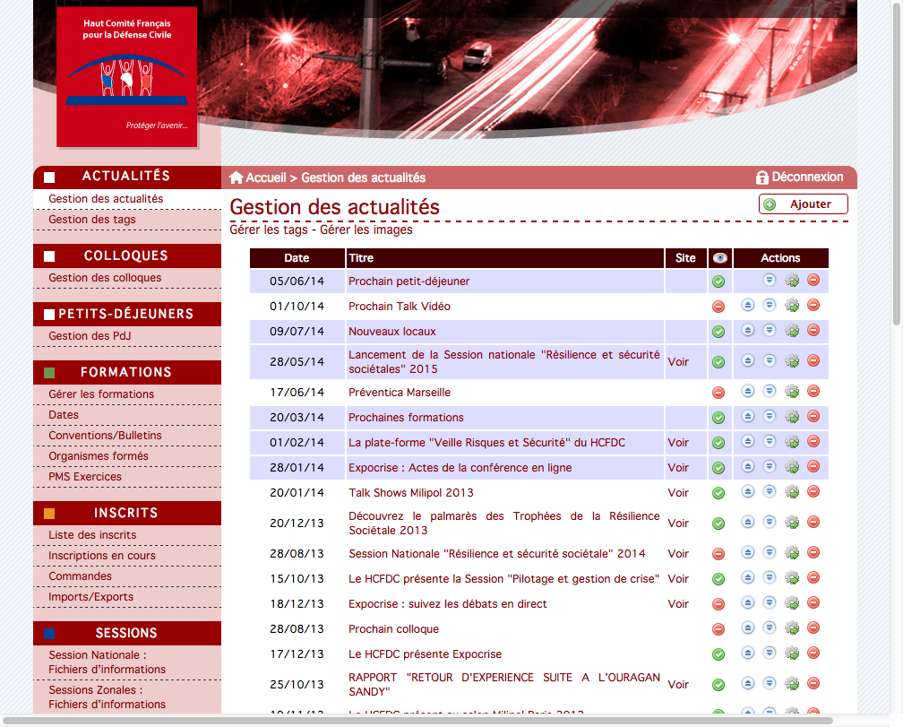Delete the Prochain Talk Vidéo entry
This screenshot has width=903, height=727.
[x=813, y=305]
